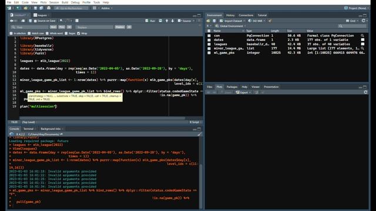View leagues data table icon
The image size is (376, 211).
click(362, 44)
